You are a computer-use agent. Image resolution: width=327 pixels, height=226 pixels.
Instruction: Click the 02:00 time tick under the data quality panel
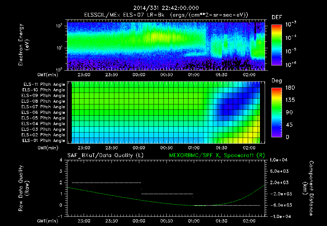(249, 221)
